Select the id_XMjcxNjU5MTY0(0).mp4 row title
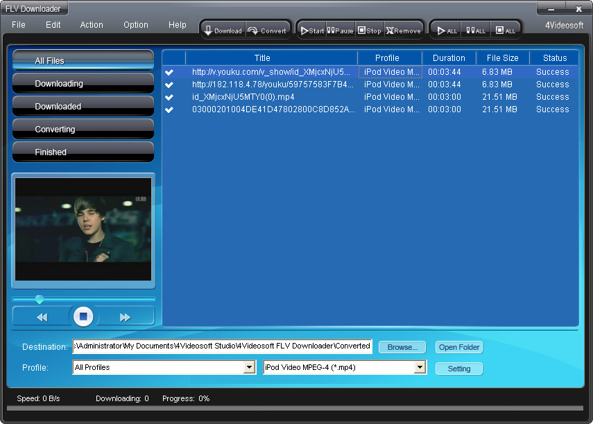The image size is (593, 424). coord(243,97)
